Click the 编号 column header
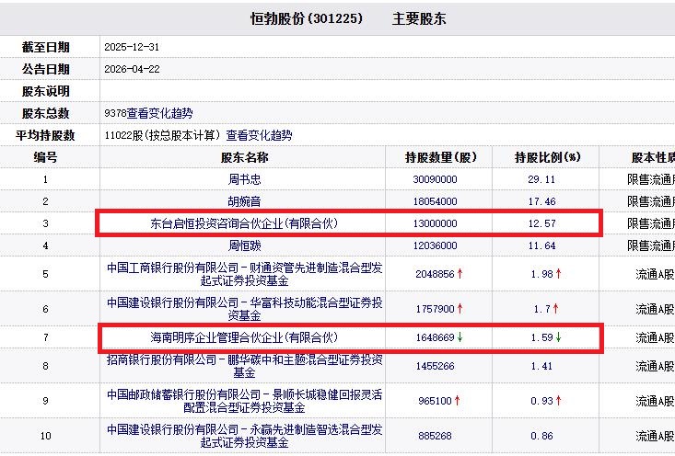 pos(46,157)
